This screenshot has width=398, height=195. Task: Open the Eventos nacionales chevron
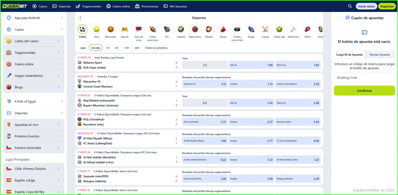click(58, 148)
